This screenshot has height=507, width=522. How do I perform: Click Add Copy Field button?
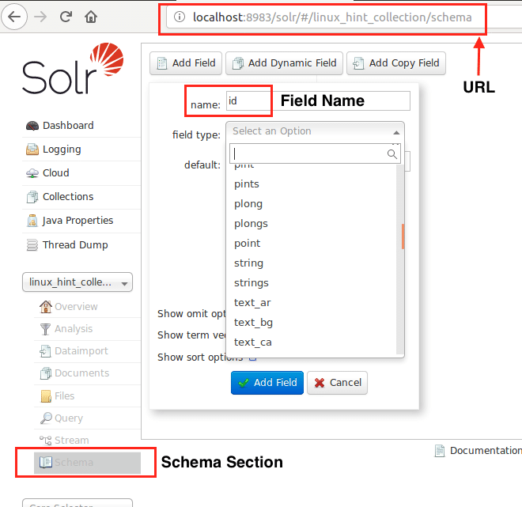[396, 63]
